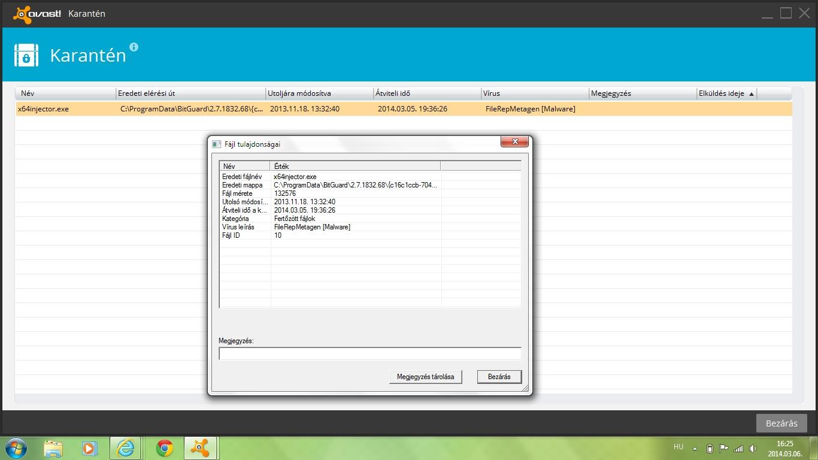Image resolution: width=818 pixels, height=460 pixels.
Task: Click battery power tray icon
Action: tap(710, 448)
